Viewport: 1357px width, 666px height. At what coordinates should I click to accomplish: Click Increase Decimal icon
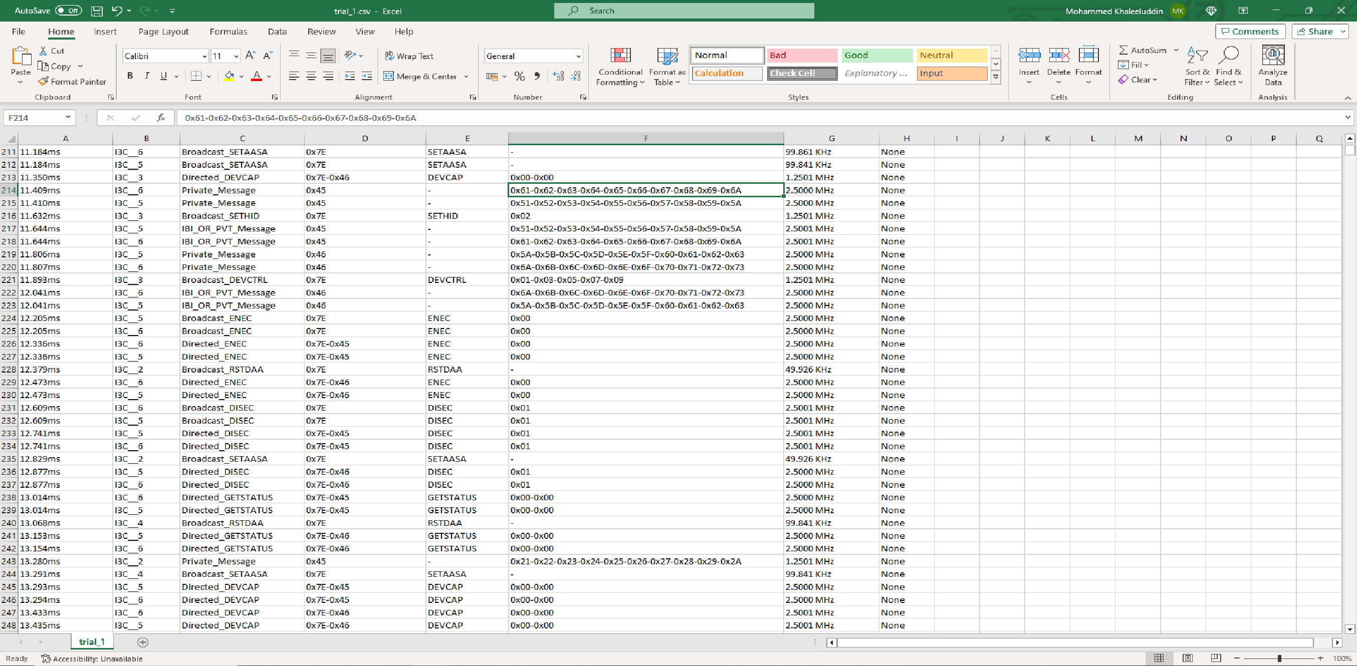(558, 76)
